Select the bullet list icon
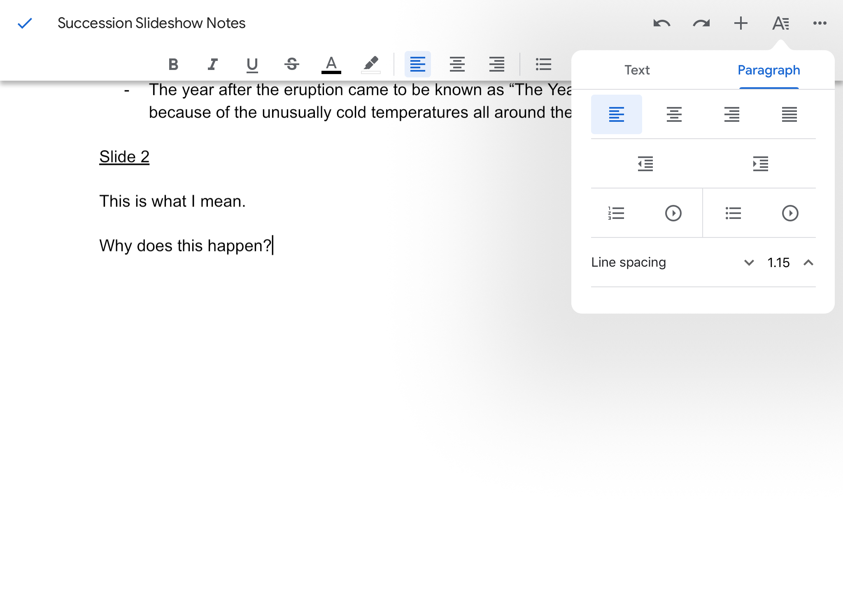The image size is (843, 614). [x=543, y=63]
